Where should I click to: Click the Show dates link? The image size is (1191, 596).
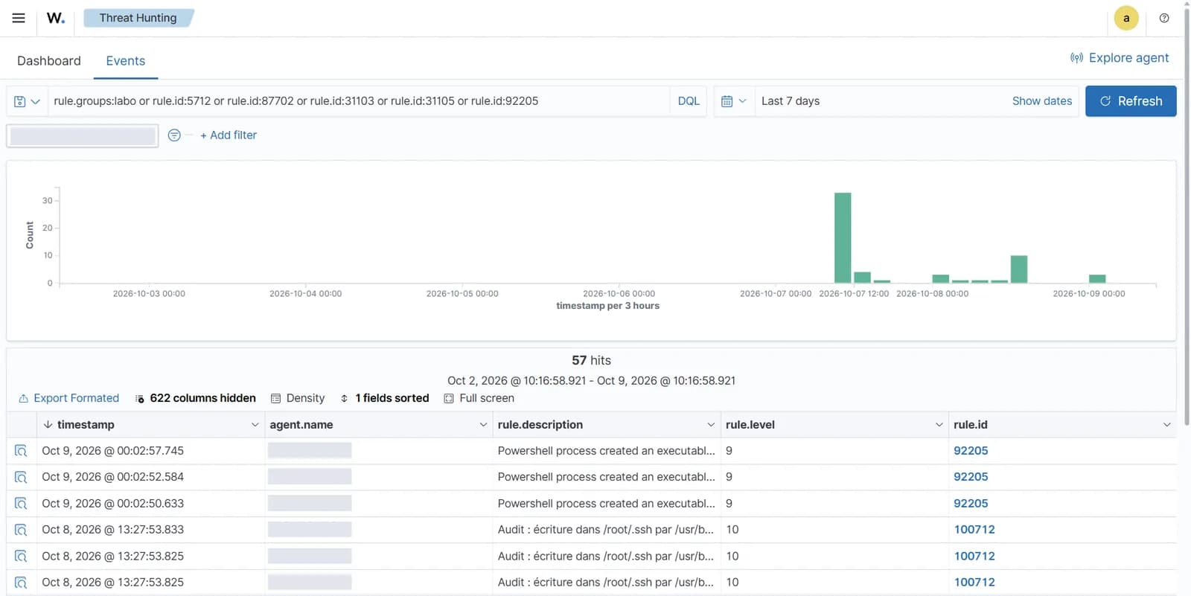pos(1042,101)
